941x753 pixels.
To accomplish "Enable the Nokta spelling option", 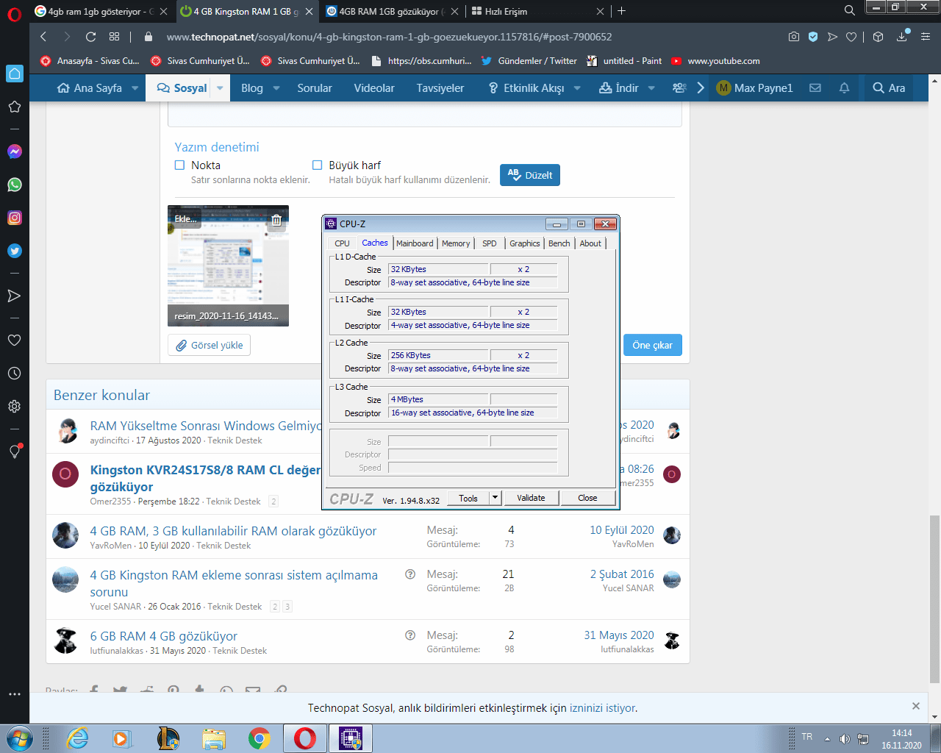I will pos(178,165).
